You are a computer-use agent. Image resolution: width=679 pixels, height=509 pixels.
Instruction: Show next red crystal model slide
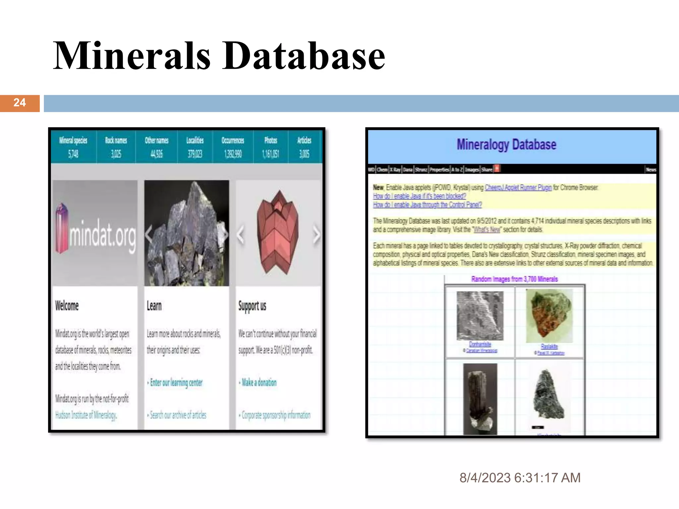(316, 235)
